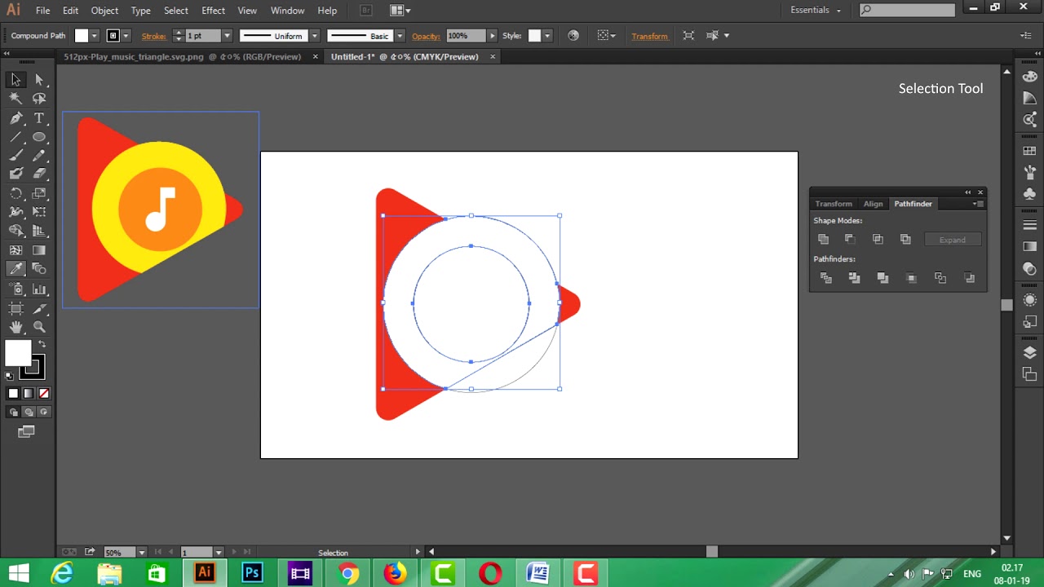Click the Divide pathfinder icon
Image resolution: width=1044 pixels, height=587 pixels.
[826, 278]
